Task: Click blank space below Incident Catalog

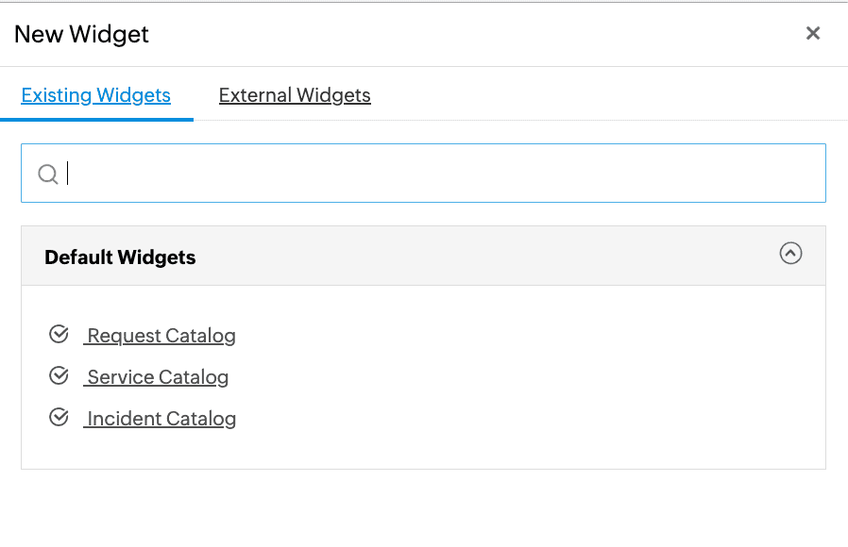Action: pyautogui.click(x=425, y=450)
